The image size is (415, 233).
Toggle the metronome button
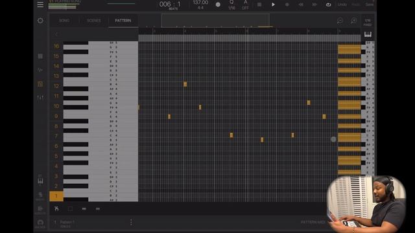tap(218, 5)
